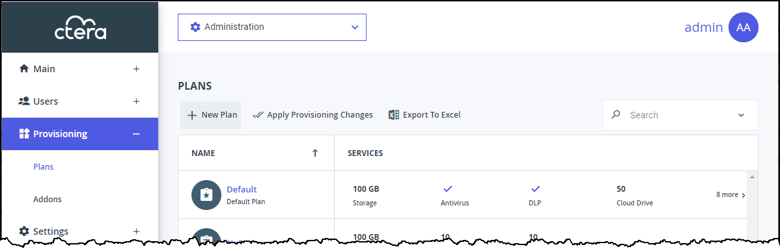The image size is (780, 249).
Task: Open the Addons submenu item
Action: tap(48, 200)
